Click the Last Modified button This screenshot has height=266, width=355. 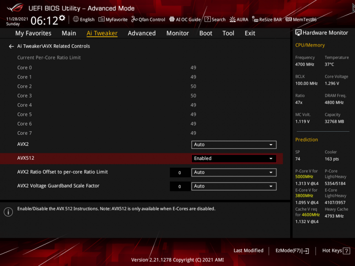248,250
